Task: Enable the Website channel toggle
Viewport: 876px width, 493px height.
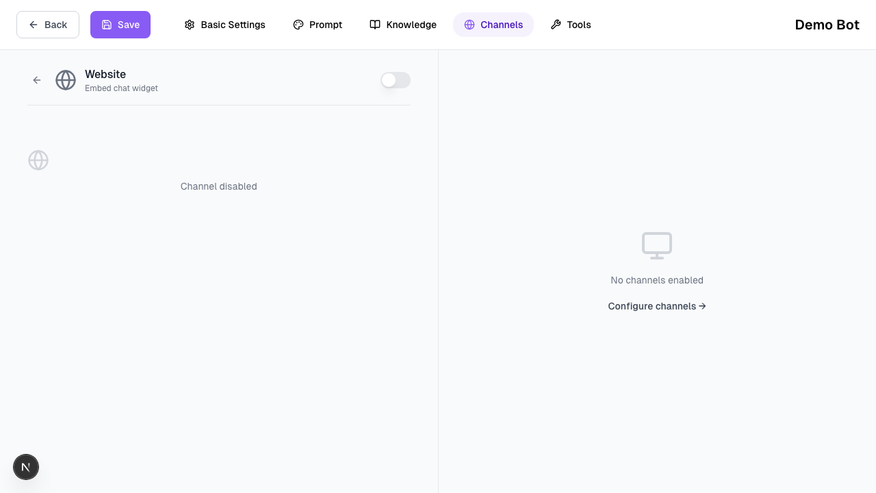Action: [x=396, y=80]
